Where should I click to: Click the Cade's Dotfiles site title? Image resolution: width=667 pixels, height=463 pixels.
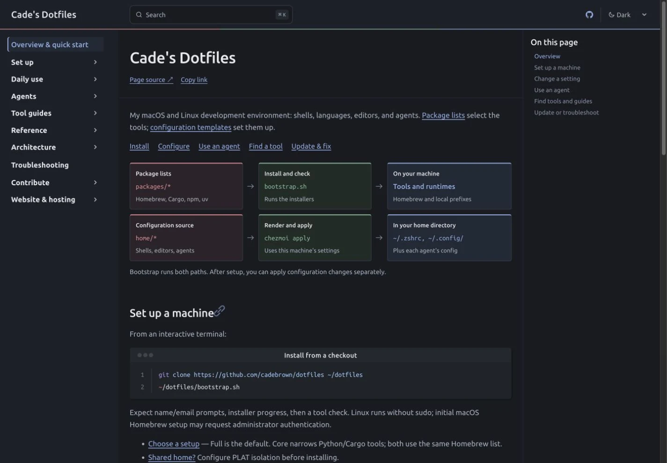click(44, 14)
